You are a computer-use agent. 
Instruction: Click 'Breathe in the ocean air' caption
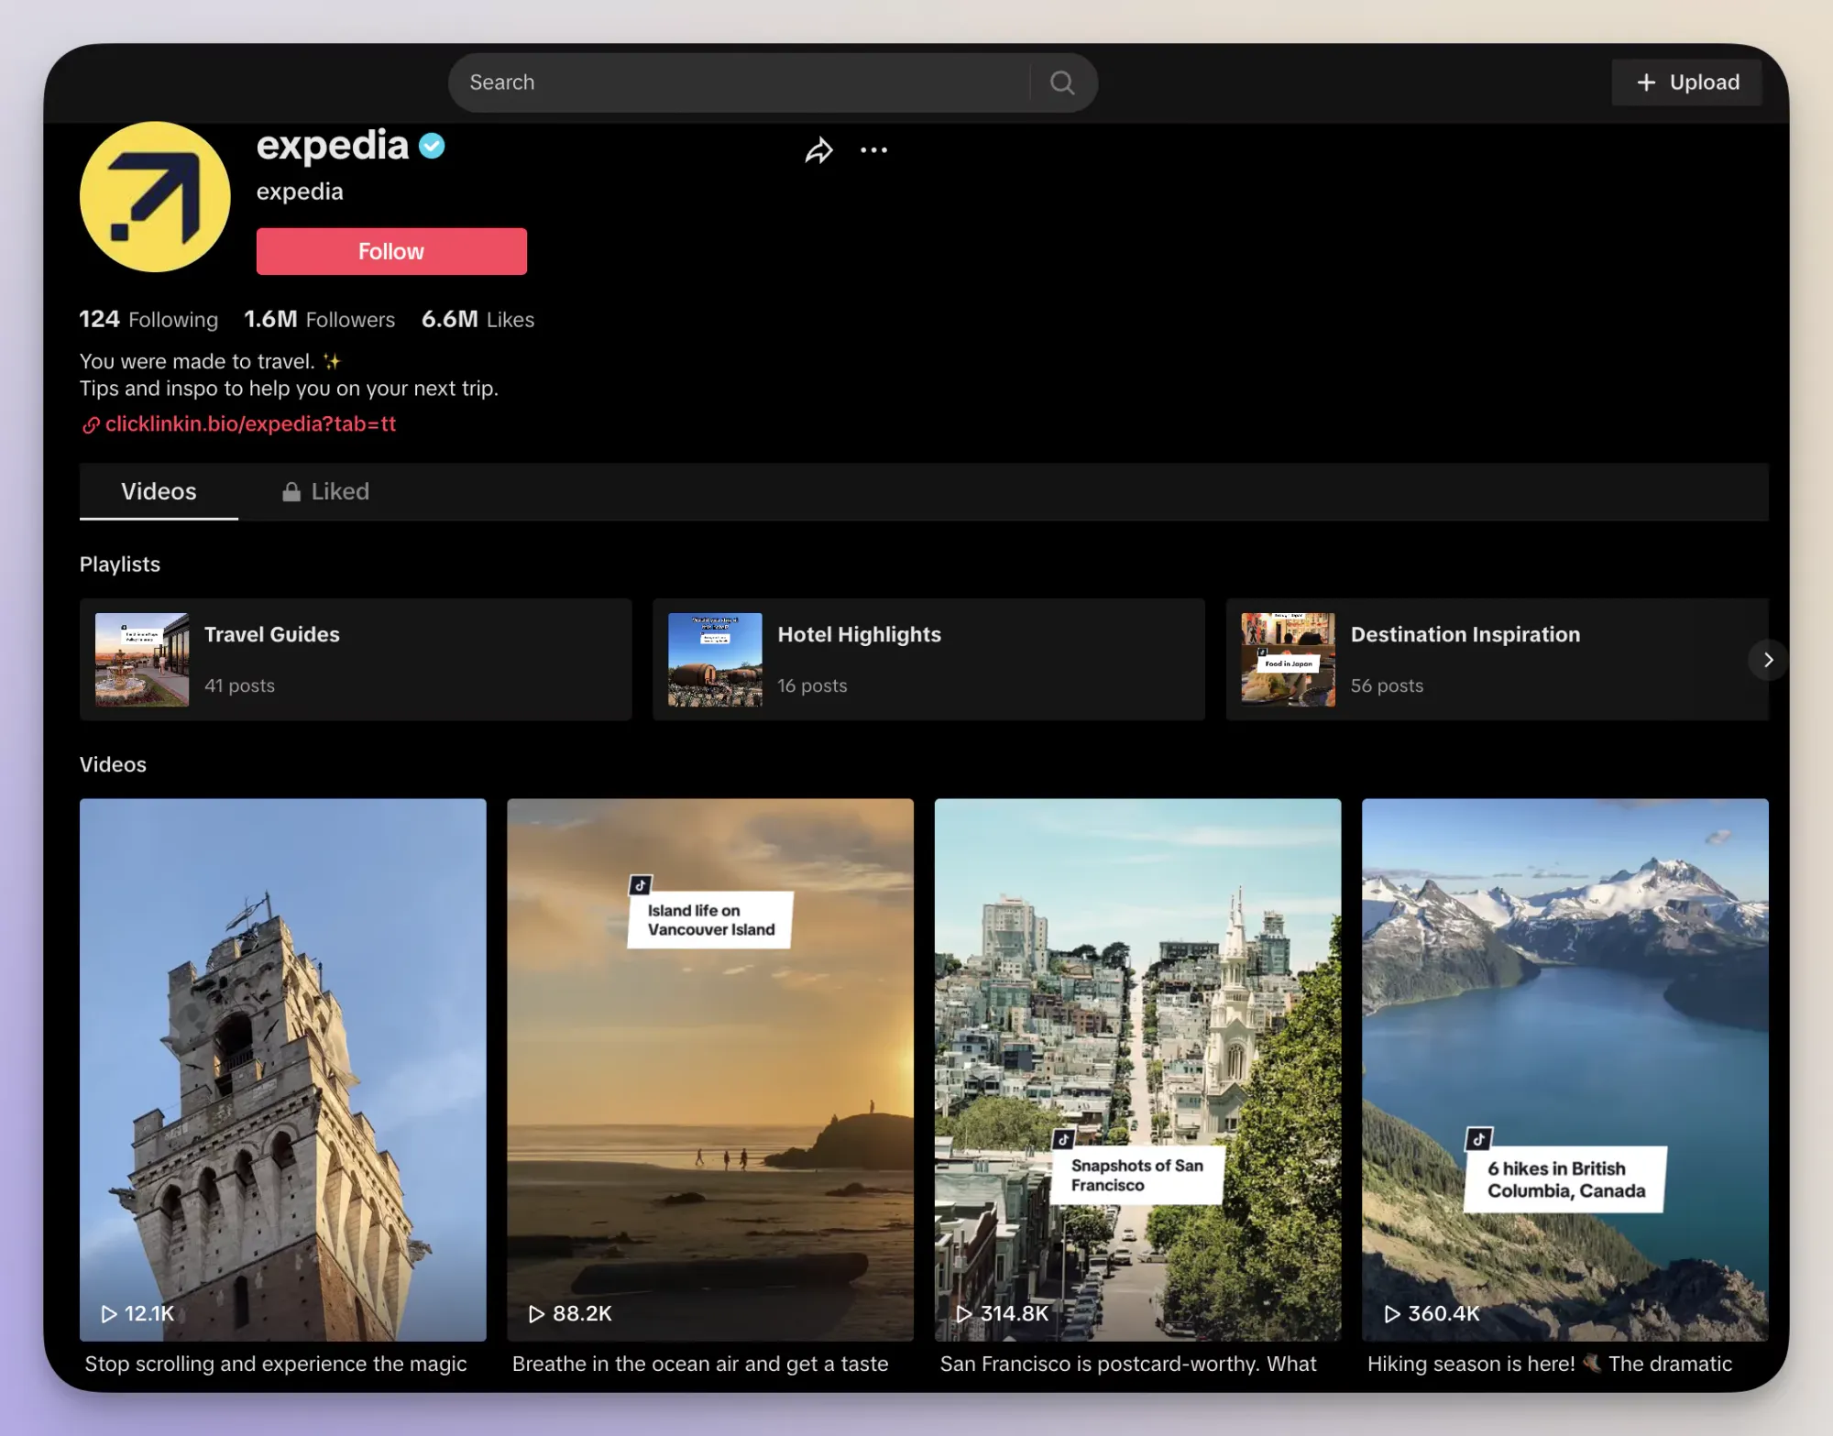coord(700,1364)
